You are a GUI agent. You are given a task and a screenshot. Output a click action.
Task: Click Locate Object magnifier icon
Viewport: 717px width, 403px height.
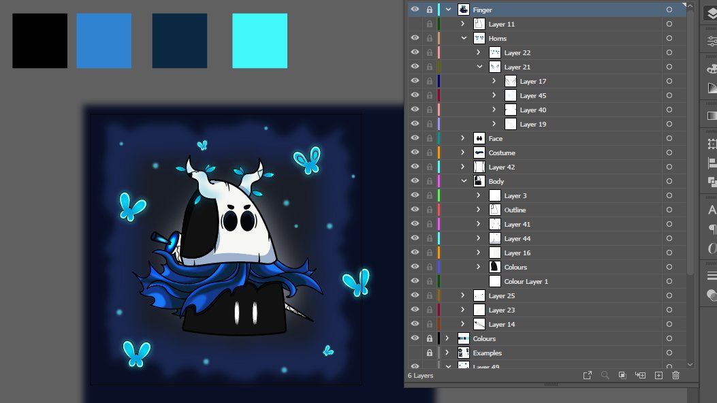tap(605, 375)
